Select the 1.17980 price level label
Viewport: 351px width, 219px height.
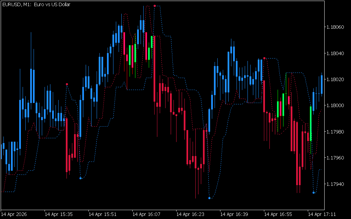pyautogui.click(x=337, y=132)
